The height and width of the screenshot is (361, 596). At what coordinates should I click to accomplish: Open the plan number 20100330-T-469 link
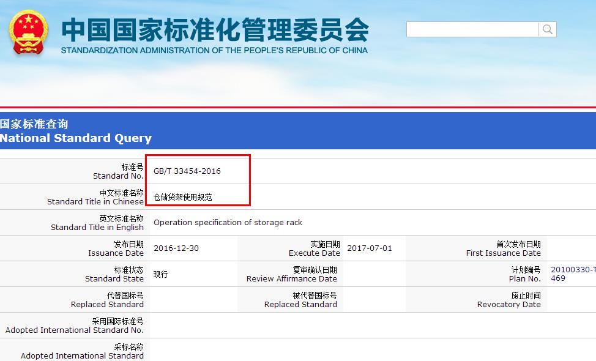click(573, 274)
